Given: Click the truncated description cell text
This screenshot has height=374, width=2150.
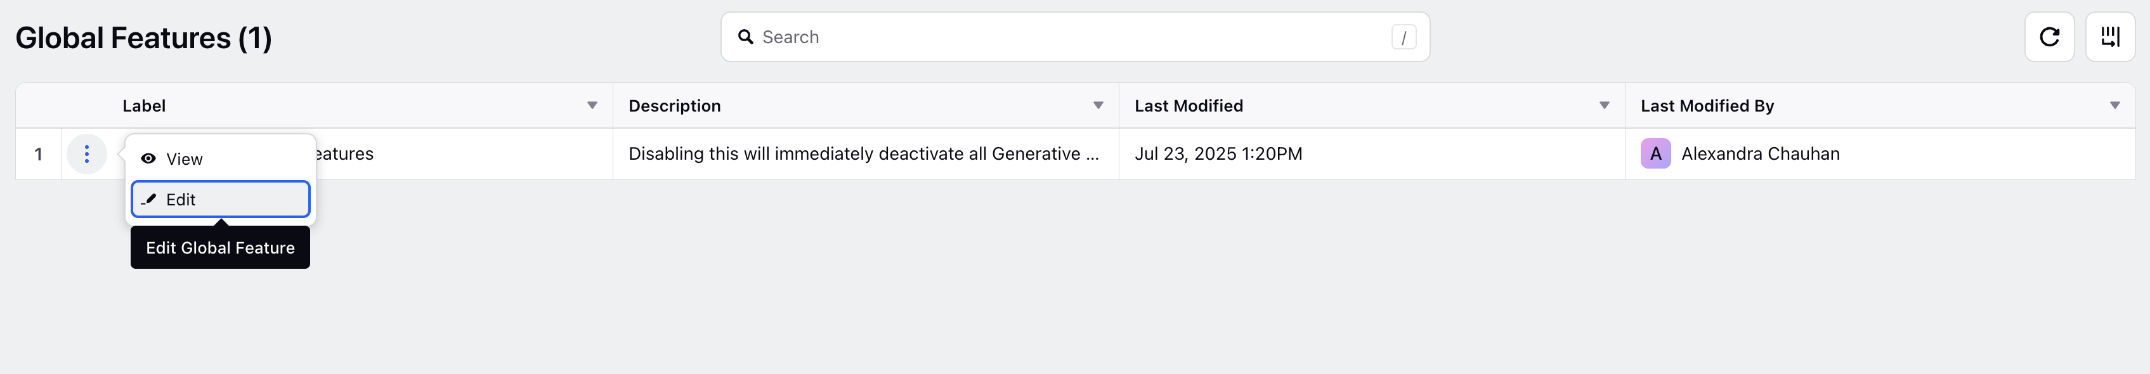Looking at the screenshot, I should pyautogui.click(x=863, y=153).
